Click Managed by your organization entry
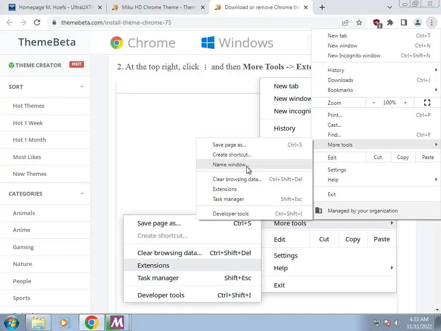Viewport: 441px width, 331px height. tap(376, 210)
